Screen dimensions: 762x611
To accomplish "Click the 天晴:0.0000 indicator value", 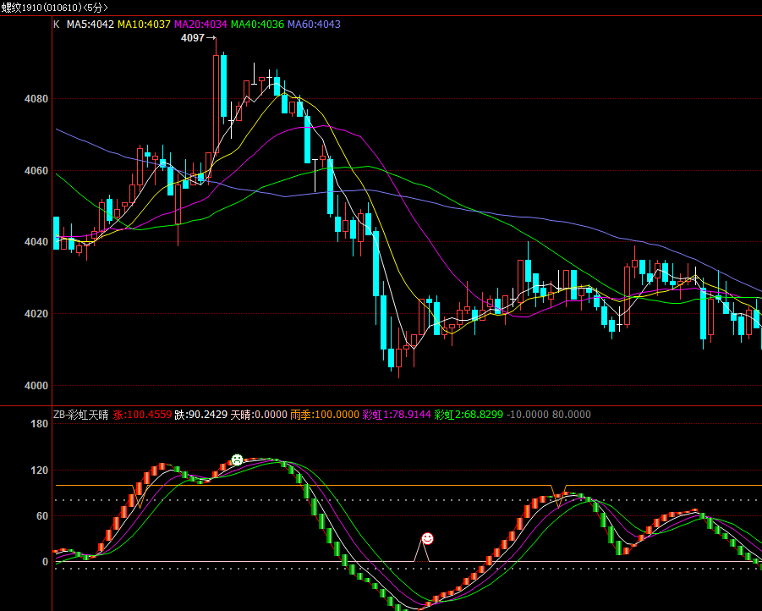I will click(259, 415).
